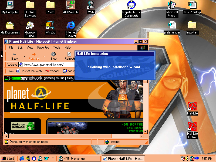Open the files link on gamespy bar

(70, 78)
